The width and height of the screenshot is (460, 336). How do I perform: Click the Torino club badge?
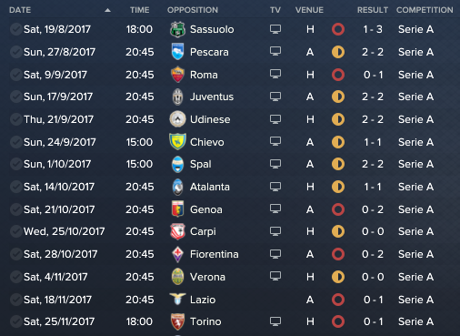point(177,321)
